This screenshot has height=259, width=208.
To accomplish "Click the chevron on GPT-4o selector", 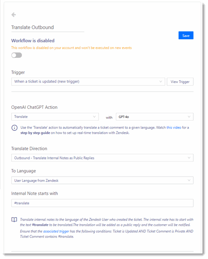I will 189,116.
